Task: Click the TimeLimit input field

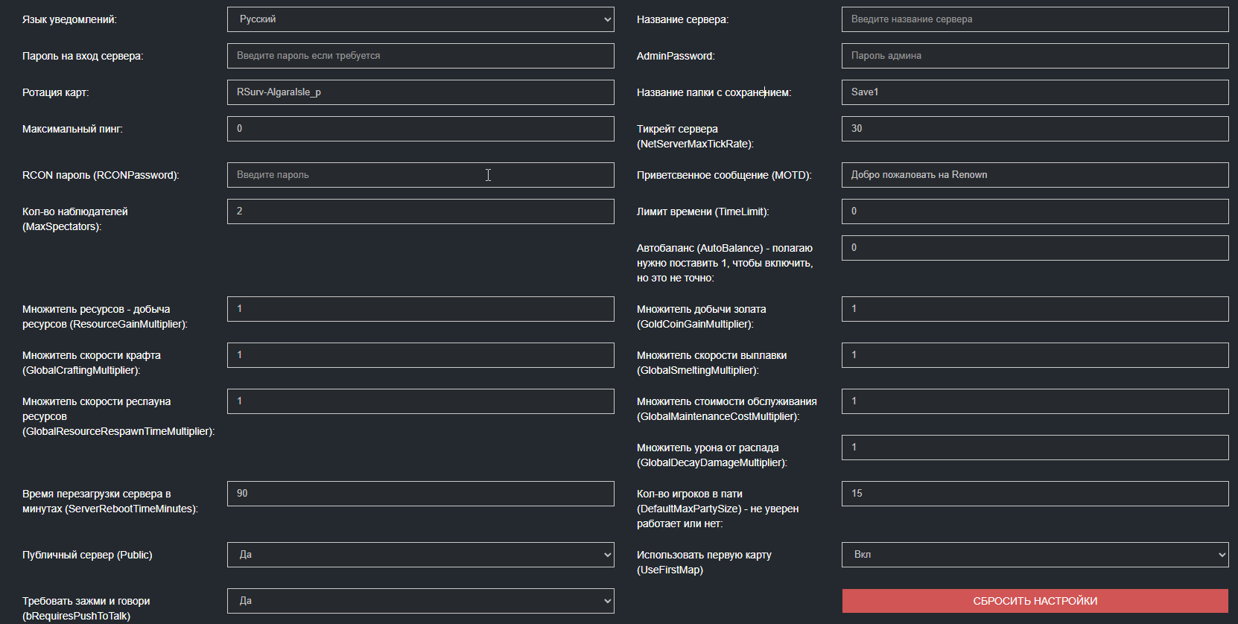Action: click(1035, 211)
